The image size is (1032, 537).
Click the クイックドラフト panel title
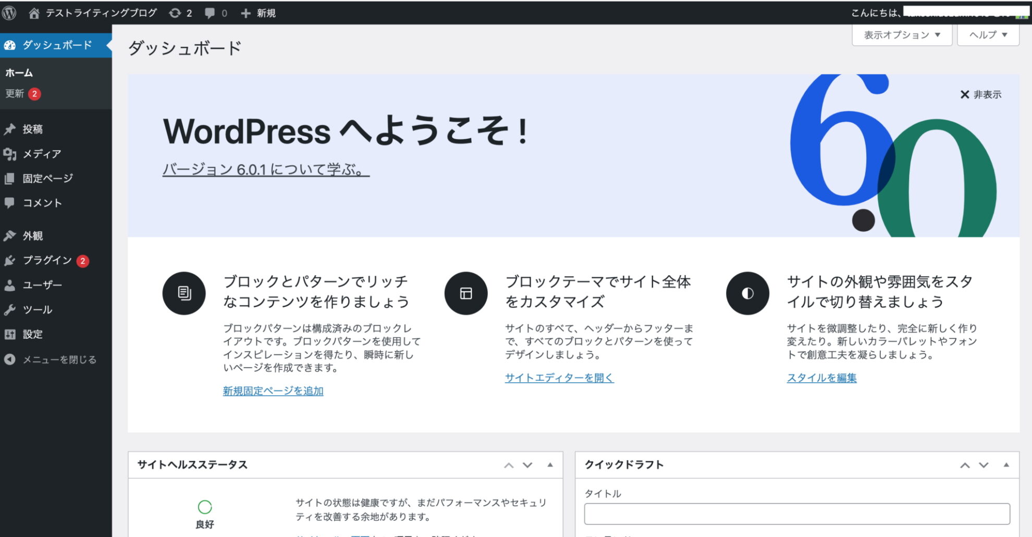624,465
